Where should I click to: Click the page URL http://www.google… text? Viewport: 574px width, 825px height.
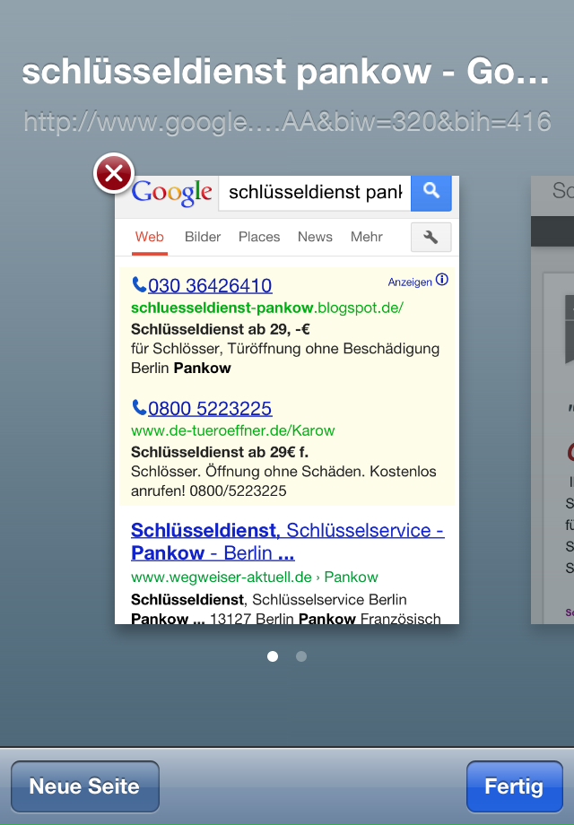[287, 122]
